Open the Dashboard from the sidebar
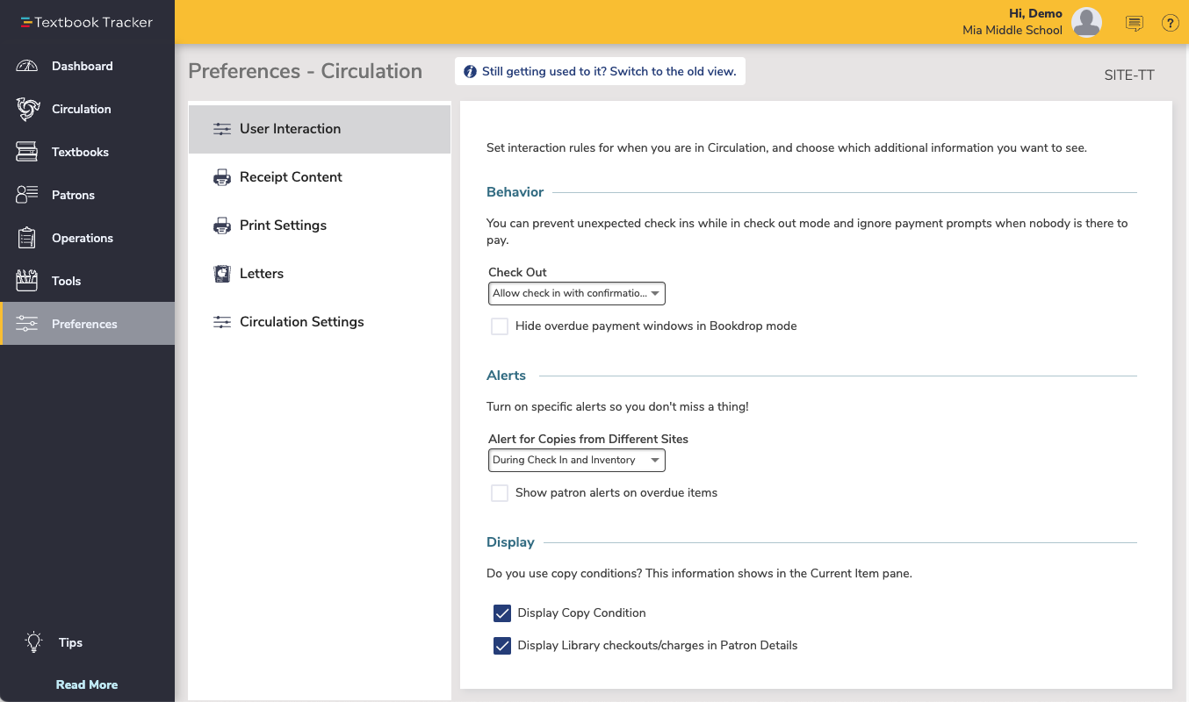1189x702 pixels. coord(83,65)
